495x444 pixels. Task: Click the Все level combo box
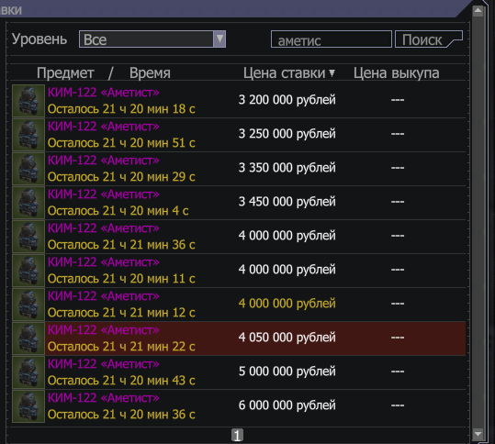click(x=152, y=39)
